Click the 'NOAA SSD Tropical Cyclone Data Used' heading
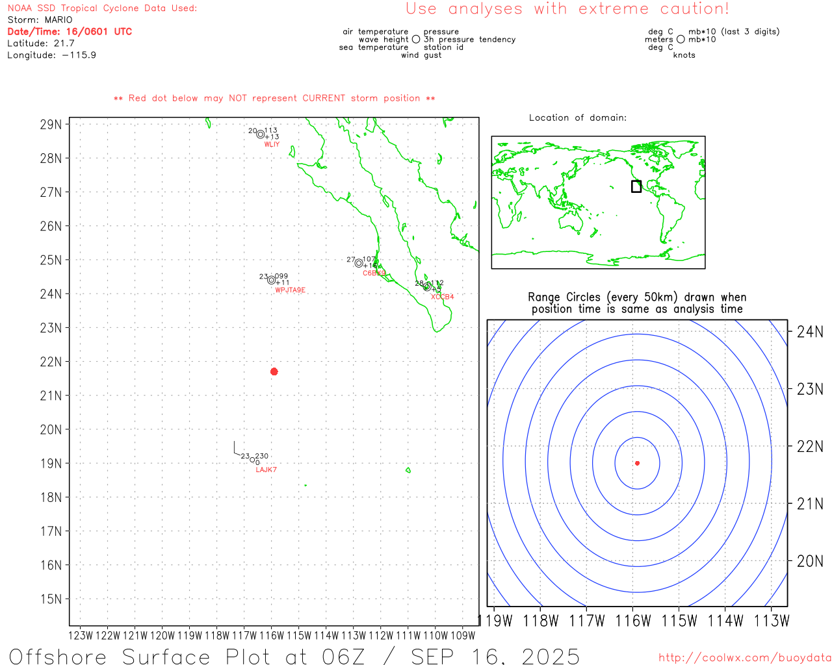This screenshot has width=832, height=665. [102, 8]
